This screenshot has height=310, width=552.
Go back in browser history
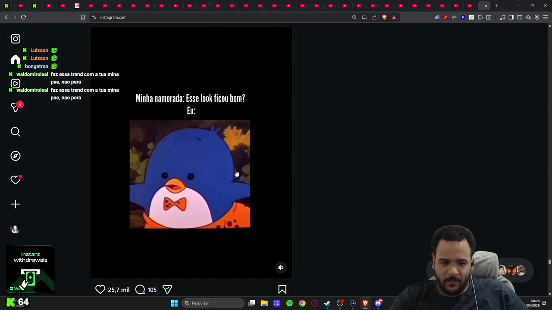[6, 17]
